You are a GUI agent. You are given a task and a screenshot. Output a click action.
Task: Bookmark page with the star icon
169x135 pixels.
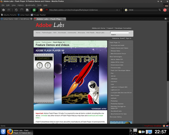(117, 10)
